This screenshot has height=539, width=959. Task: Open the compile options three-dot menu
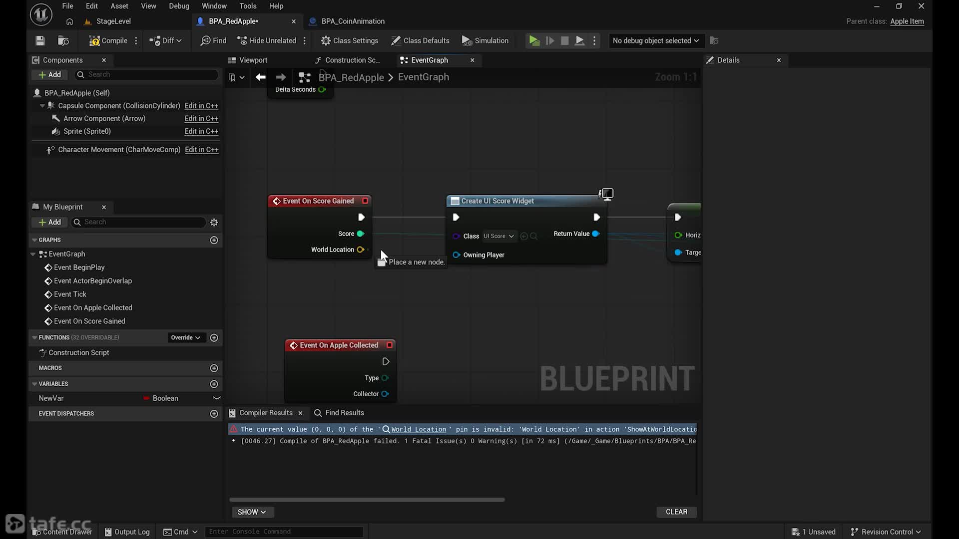(x=136, y=41)
